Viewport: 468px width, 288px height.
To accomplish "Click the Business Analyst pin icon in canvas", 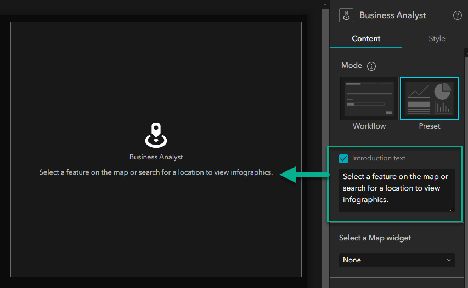I will (156, 135).
